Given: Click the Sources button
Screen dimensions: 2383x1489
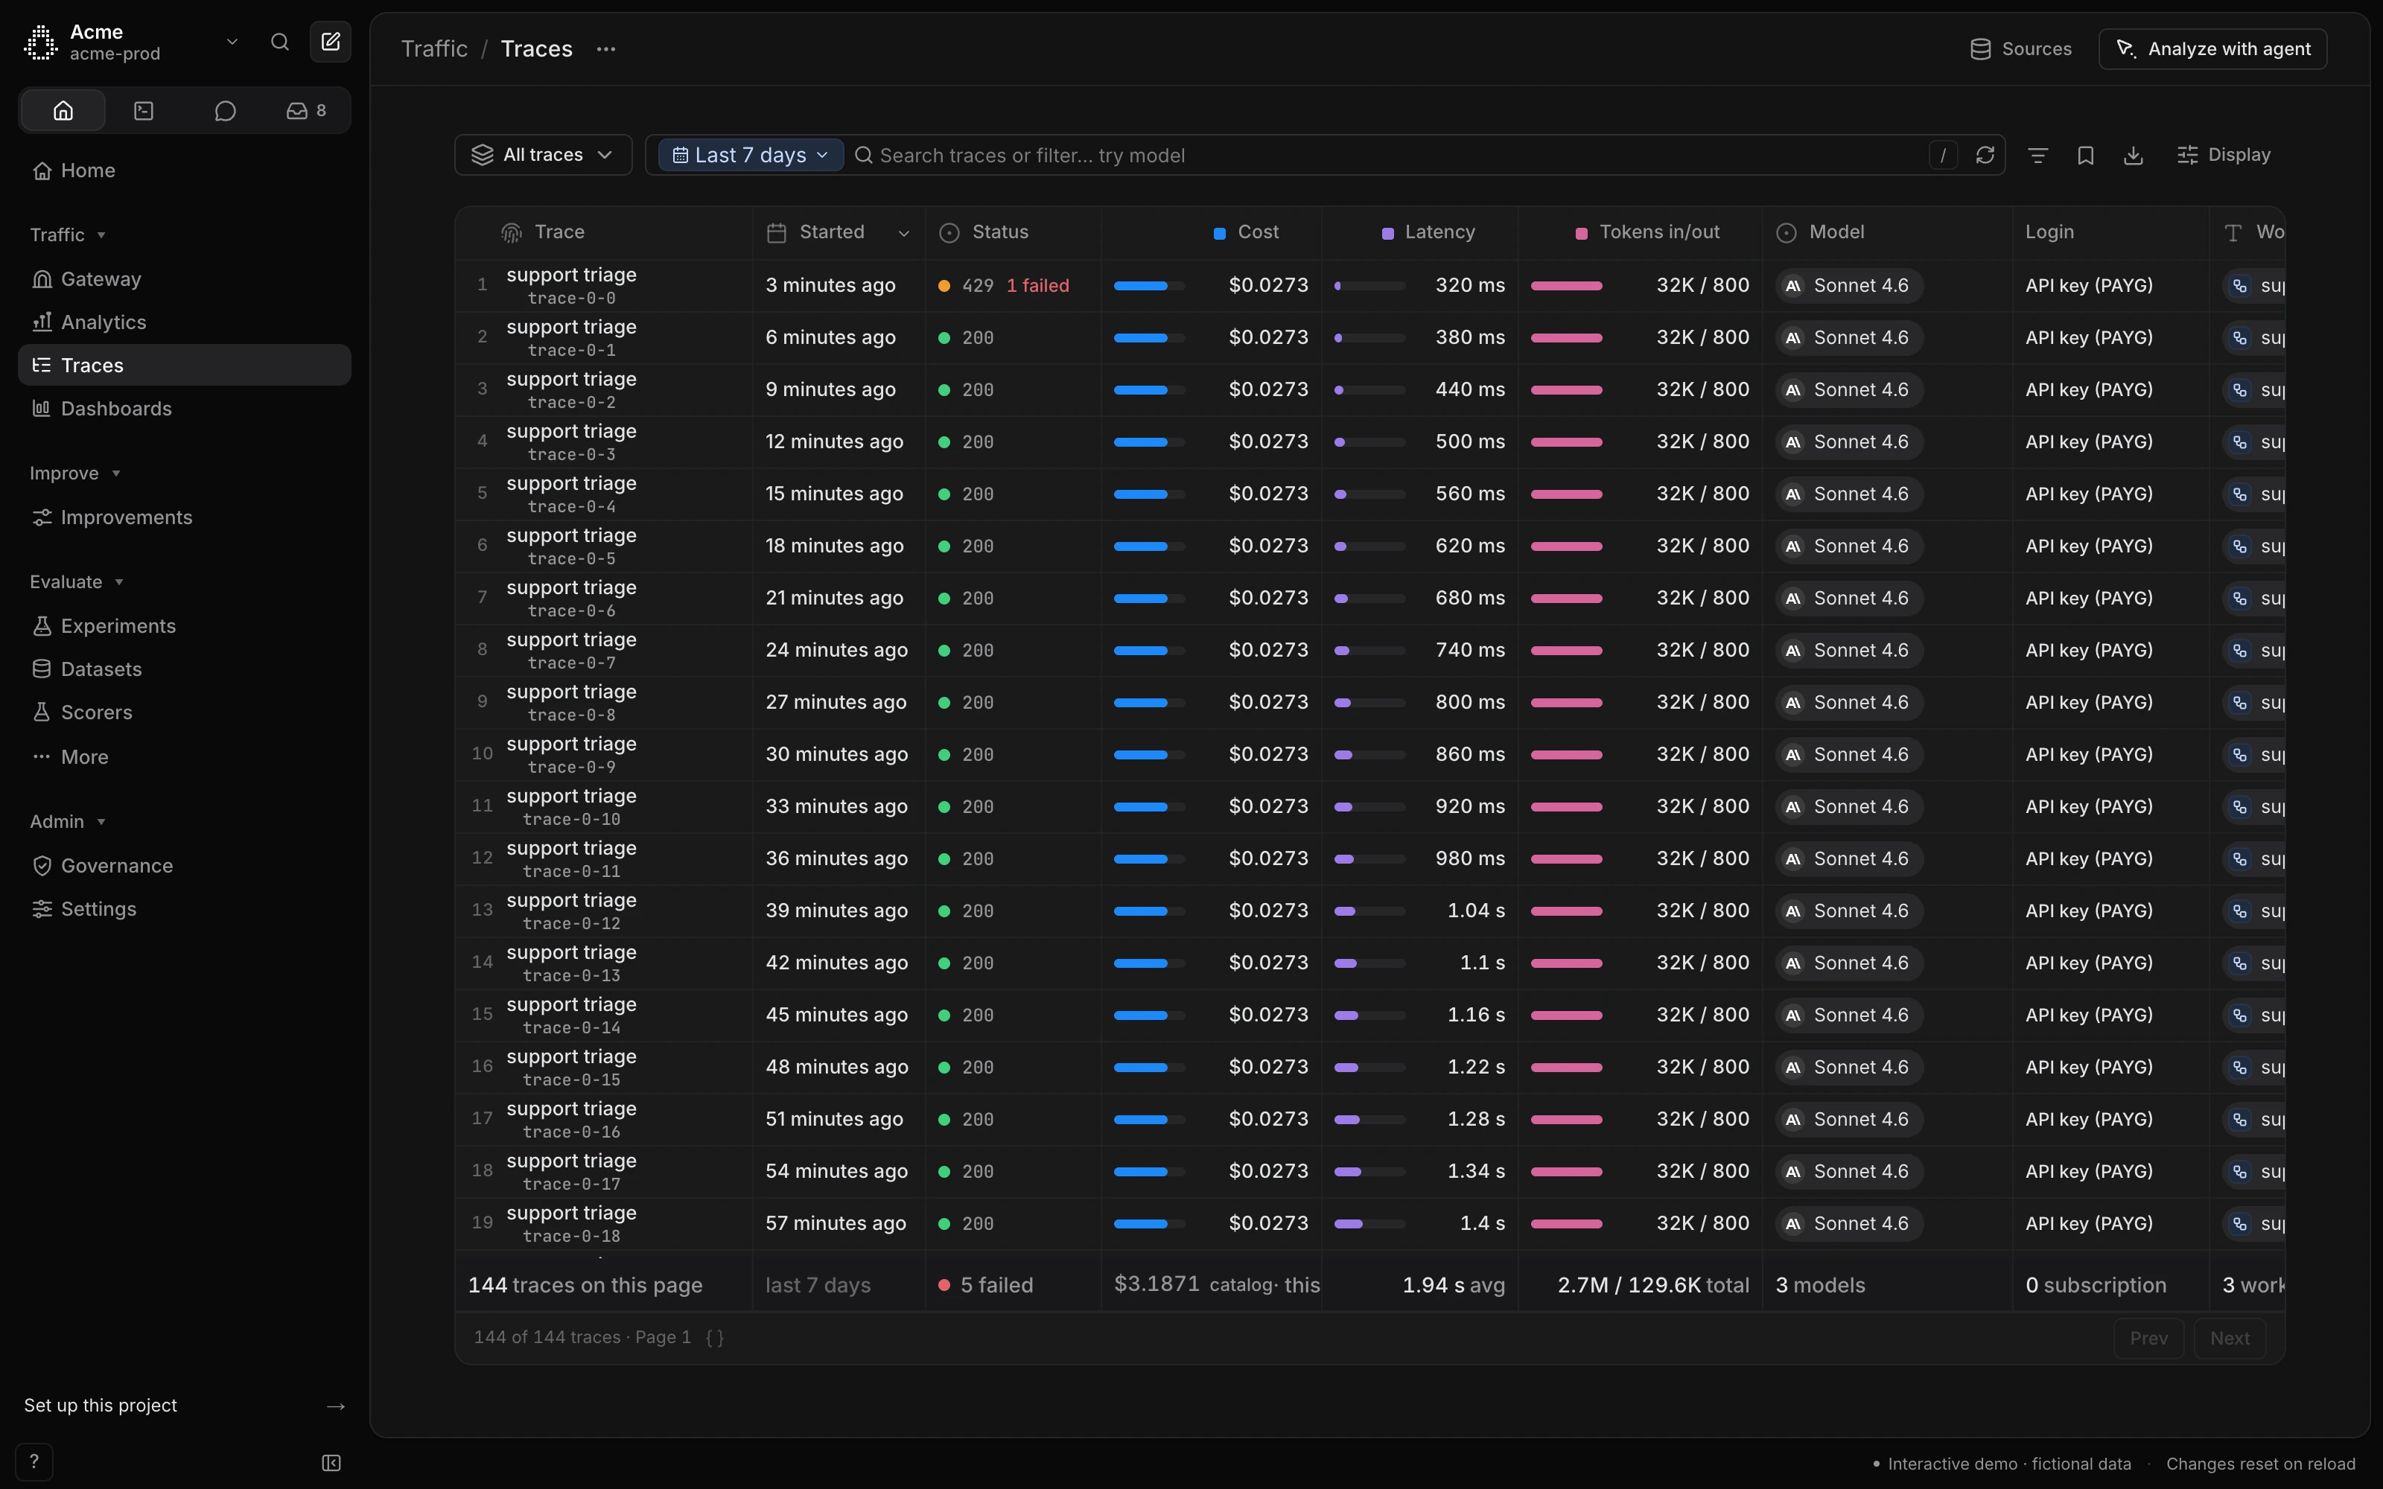Looking at the screenshot, I should pyautogui.click(x=2020, y=48).
